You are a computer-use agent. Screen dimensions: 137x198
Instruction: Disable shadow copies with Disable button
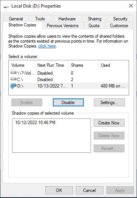(68, 103)
